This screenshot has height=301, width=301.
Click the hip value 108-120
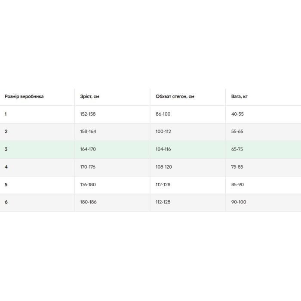coord(163,167)
